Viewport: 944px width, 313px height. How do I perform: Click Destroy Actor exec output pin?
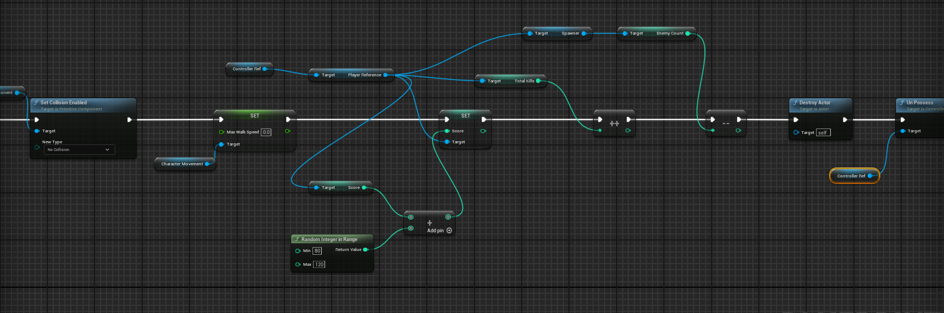[845, 120]
